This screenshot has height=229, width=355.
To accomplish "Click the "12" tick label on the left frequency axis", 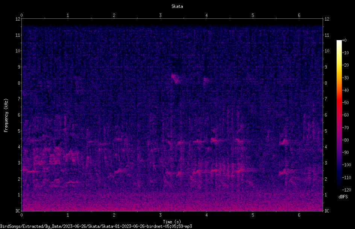I will point(18,19).
